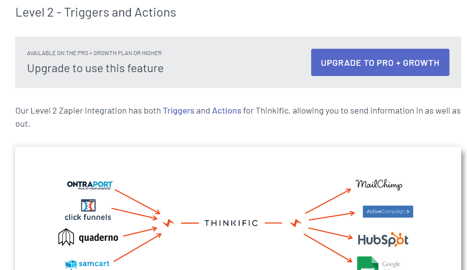Click the THINKIFIC wordmark in the diagram

[231, 223]
